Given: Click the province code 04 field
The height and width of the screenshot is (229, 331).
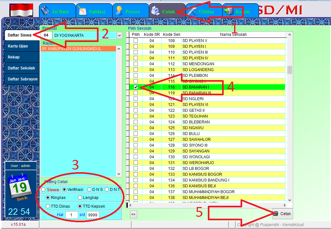Looking at the screenshot, I should [46, 35].
